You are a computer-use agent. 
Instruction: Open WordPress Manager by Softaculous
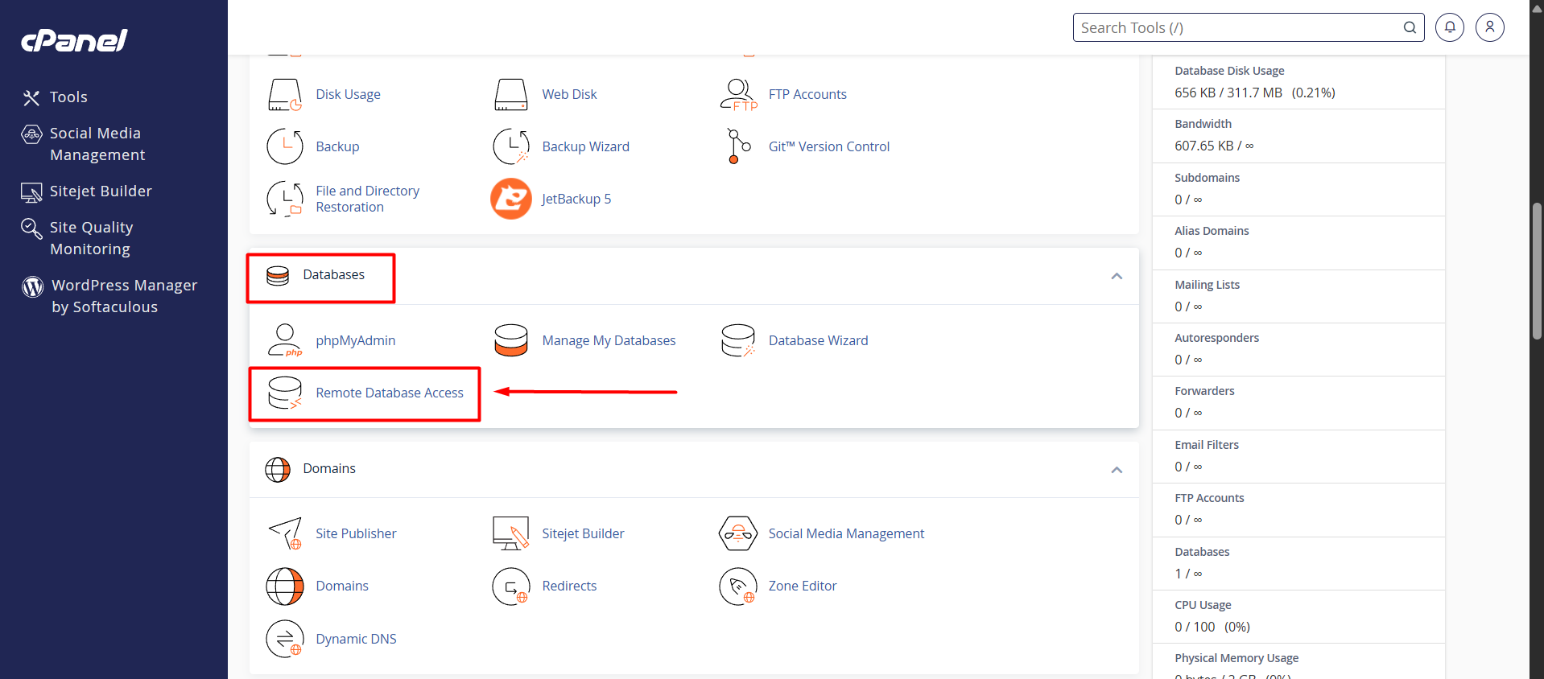(x=124, y=296)
